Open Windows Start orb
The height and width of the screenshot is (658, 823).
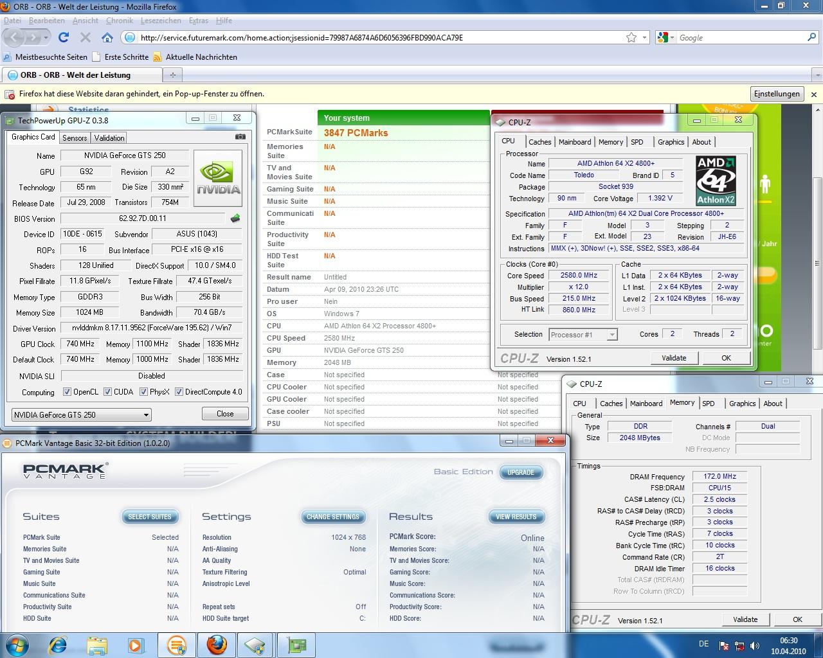[17, 645]
